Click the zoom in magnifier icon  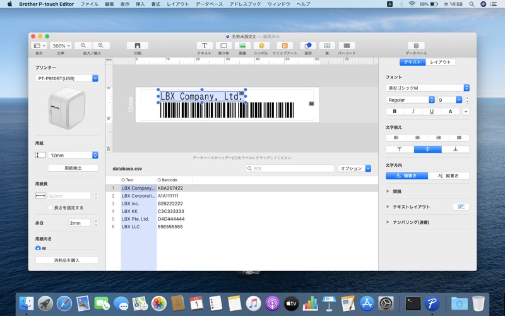101,46
